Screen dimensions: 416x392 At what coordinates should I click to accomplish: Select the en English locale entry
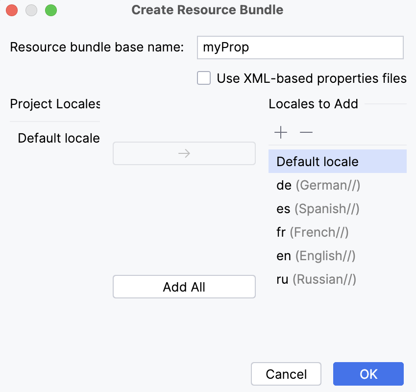316,256
